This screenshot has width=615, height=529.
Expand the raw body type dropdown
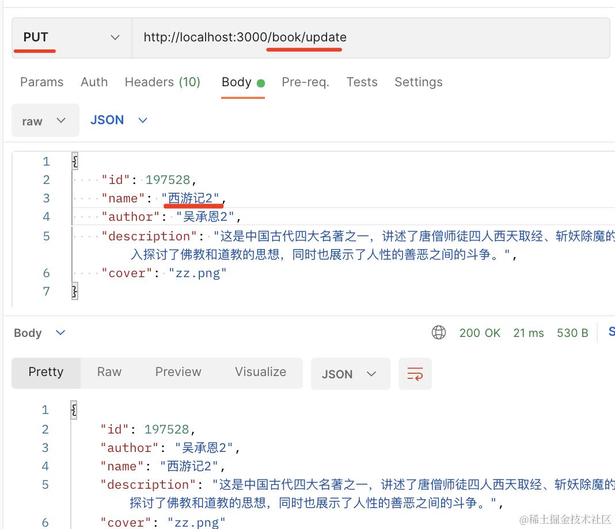pos(45,121)
